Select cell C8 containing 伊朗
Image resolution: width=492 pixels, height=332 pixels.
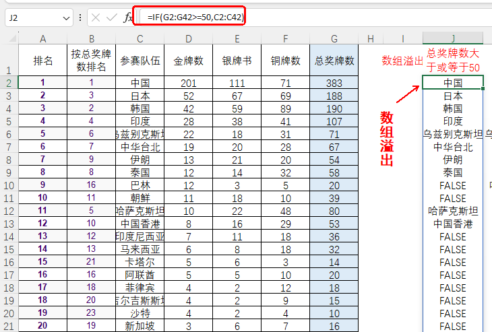tap(140, 160)
